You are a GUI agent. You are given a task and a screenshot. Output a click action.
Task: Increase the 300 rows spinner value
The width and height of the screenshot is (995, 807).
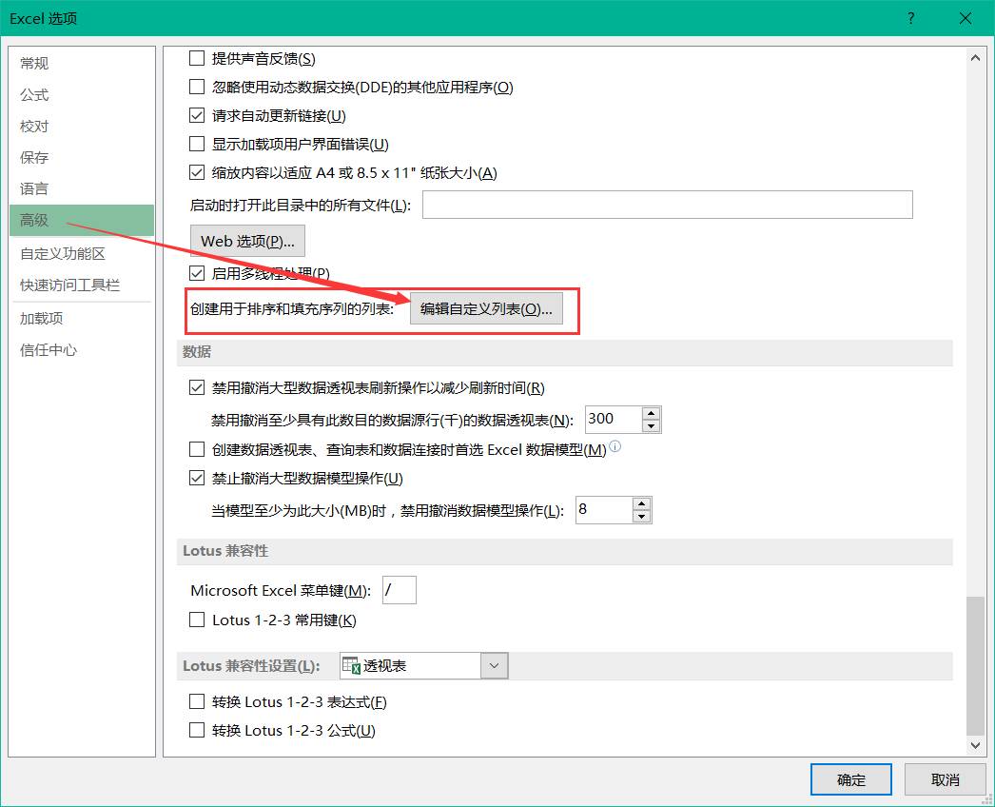[651, 413]
